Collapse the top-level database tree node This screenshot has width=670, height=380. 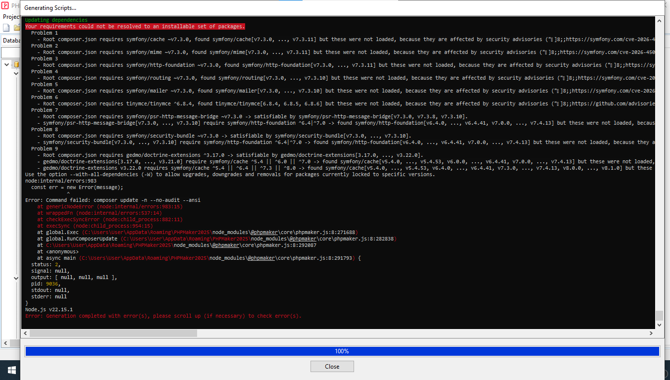pos(7,64)
